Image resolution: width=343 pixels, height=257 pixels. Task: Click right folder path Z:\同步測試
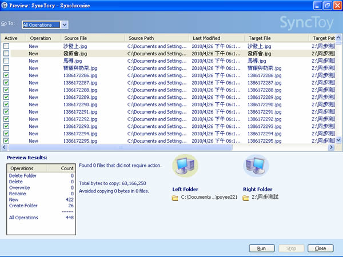pyautogui.click(x=265, y=197)
